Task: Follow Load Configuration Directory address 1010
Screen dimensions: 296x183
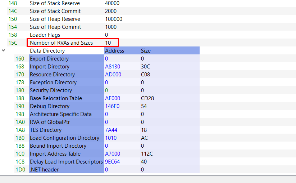Action: click(111, 138)
